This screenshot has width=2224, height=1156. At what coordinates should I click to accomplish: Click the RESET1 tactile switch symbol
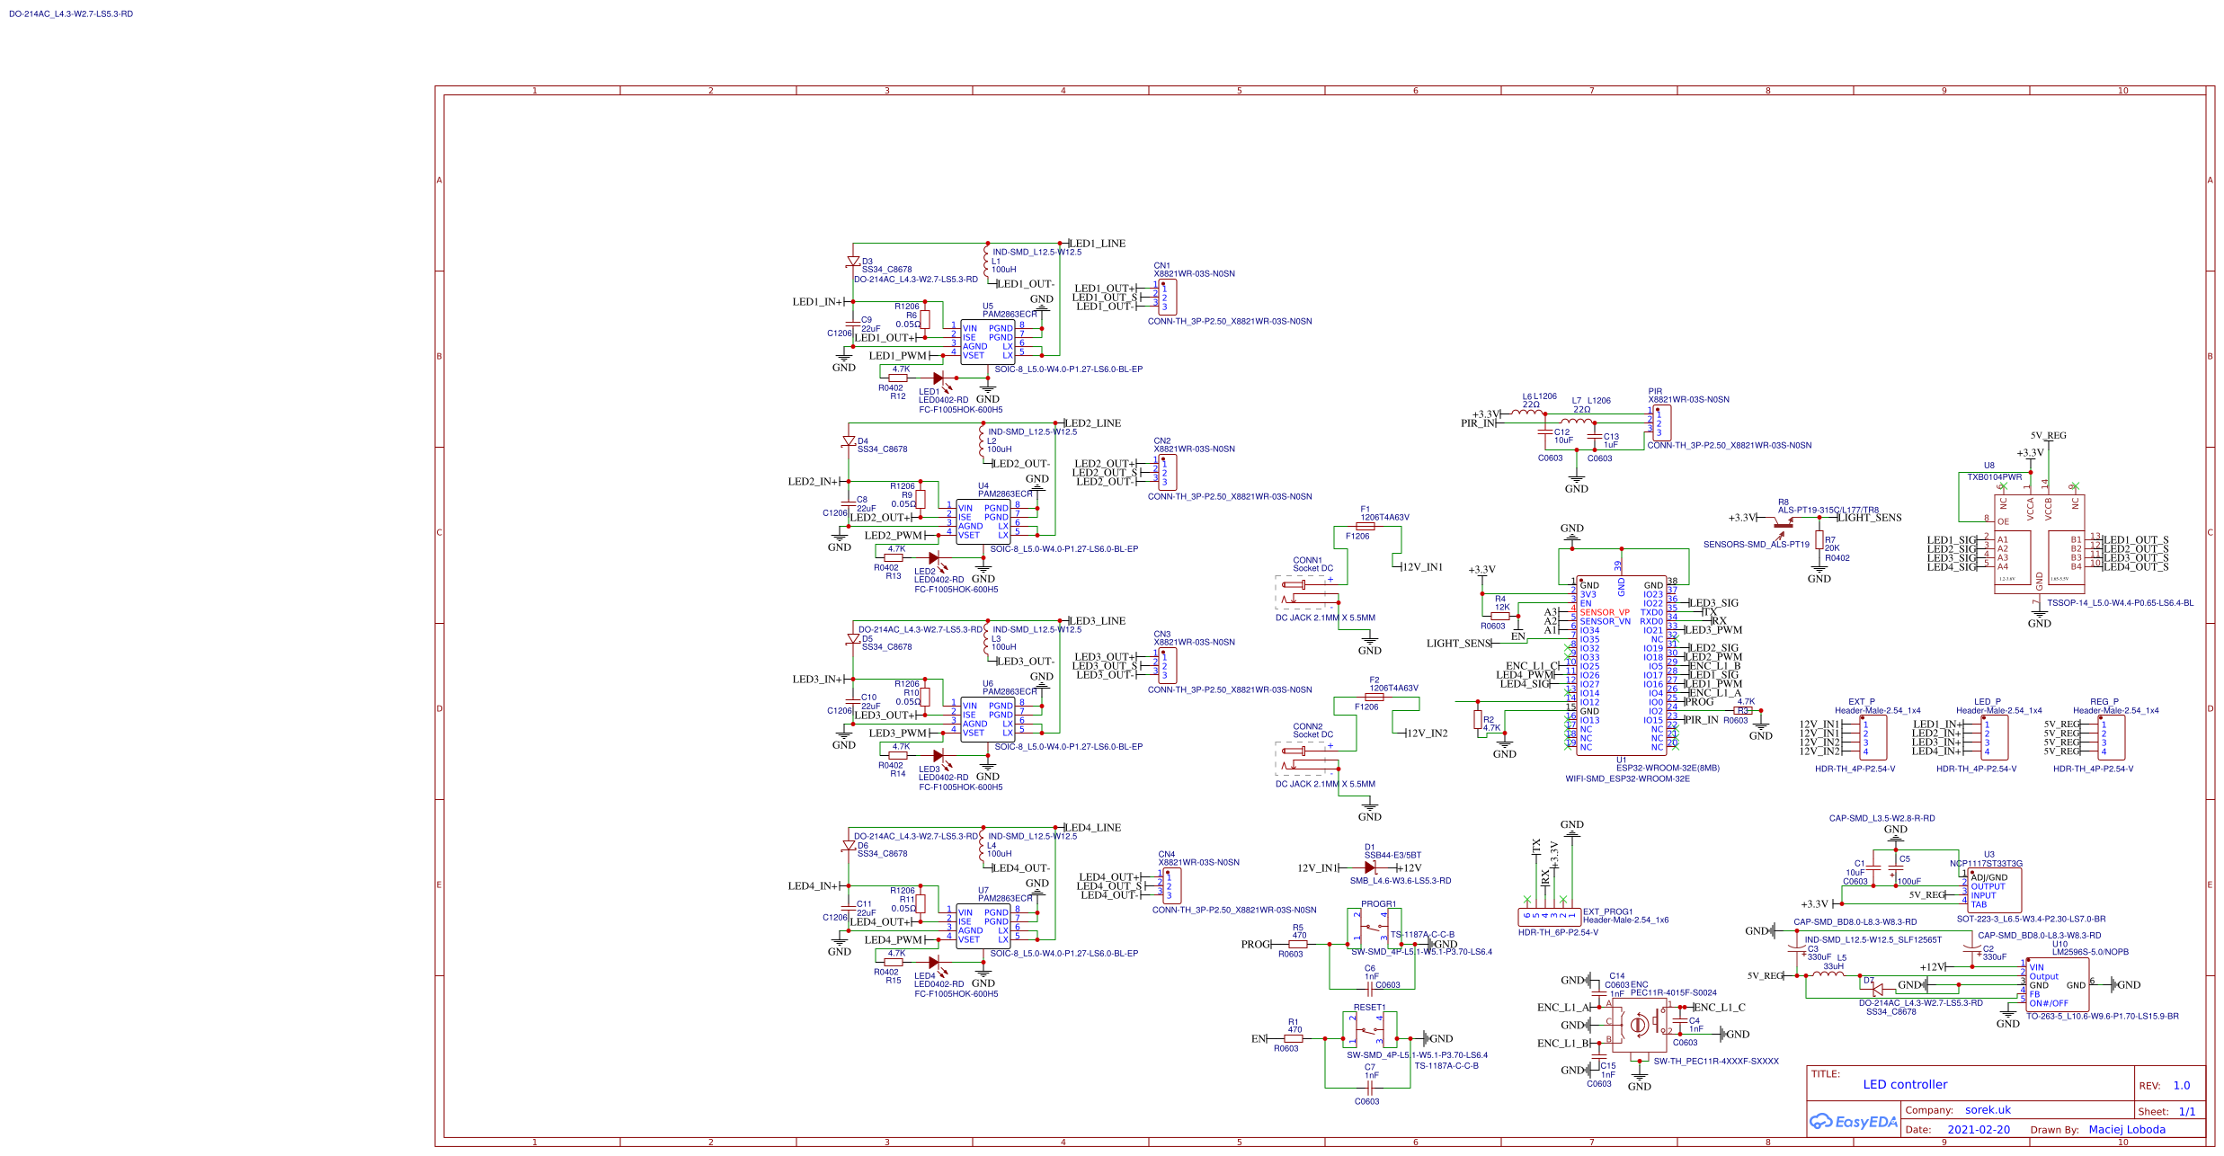tap(1369, 1029)
